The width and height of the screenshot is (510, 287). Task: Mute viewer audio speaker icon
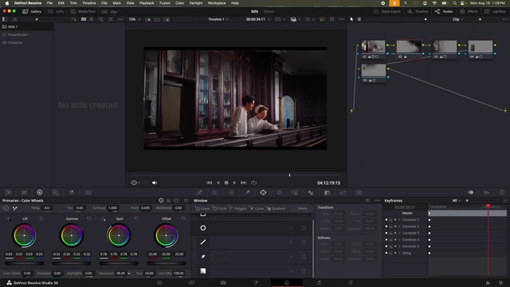(x=155, y=183)
